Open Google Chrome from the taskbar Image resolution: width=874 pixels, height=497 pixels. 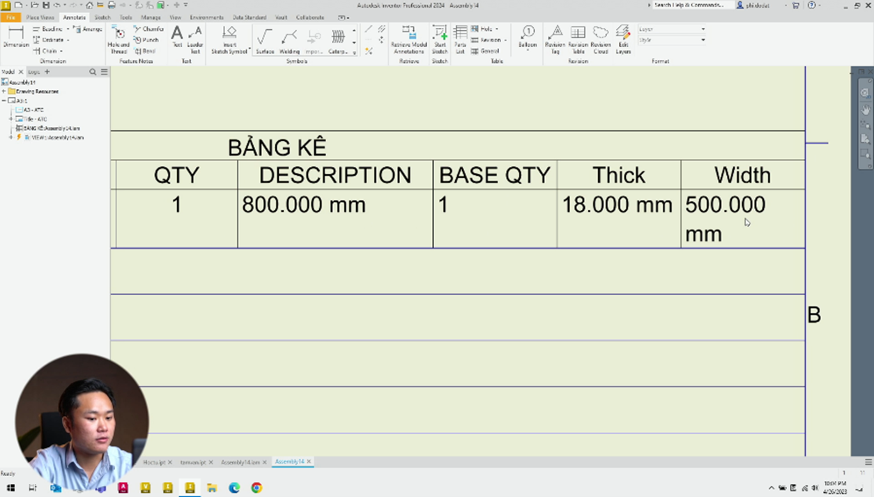click(x=256, y=488)
